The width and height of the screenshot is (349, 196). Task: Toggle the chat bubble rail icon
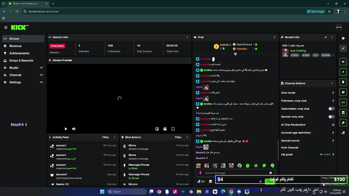pyautogui.click(x=343, y=92)
